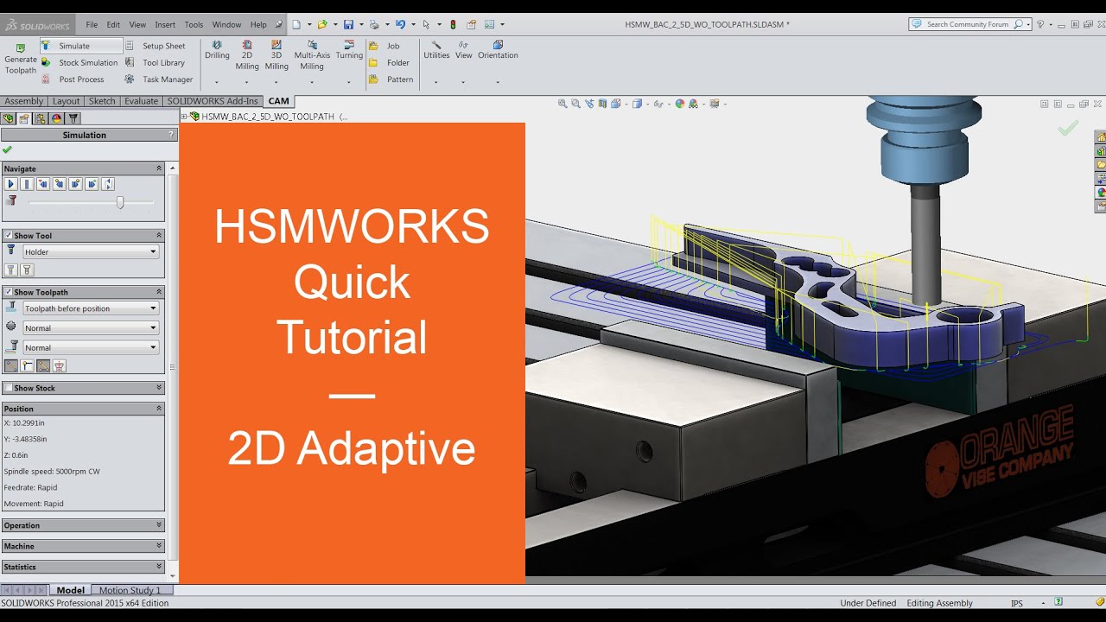
Task: Collapse the Position section
Action: click(x=159, y=409)
